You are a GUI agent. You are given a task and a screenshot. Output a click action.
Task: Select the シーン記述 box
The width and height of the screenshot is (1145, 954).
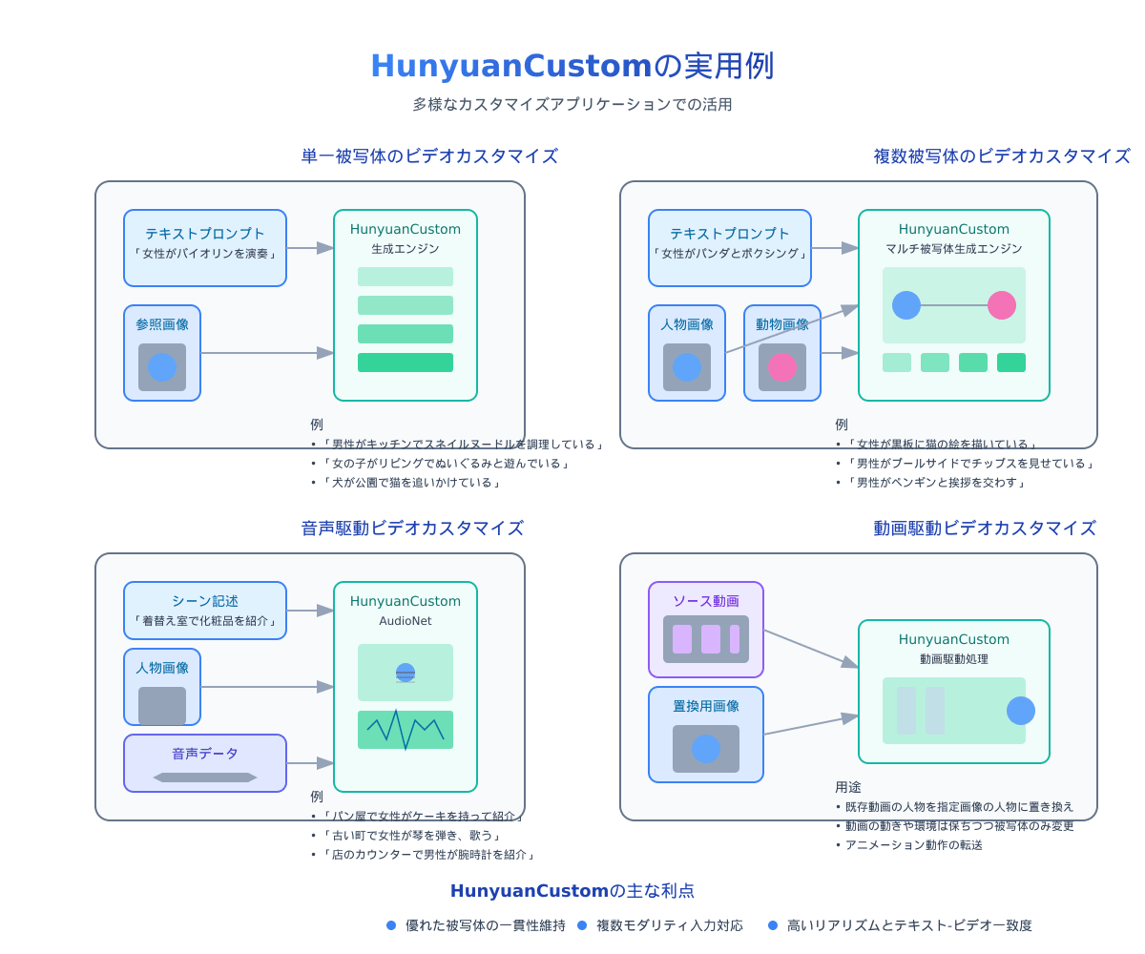(x=205, y=611)
